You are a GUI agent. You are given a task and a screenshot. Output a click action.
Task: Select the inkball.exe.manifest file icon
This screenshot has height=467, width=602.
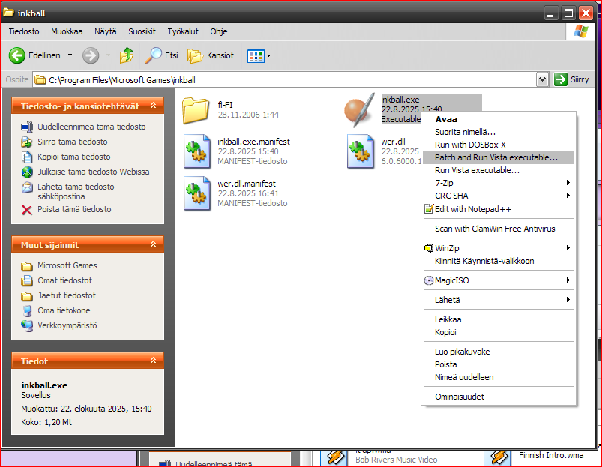point(196,151)
